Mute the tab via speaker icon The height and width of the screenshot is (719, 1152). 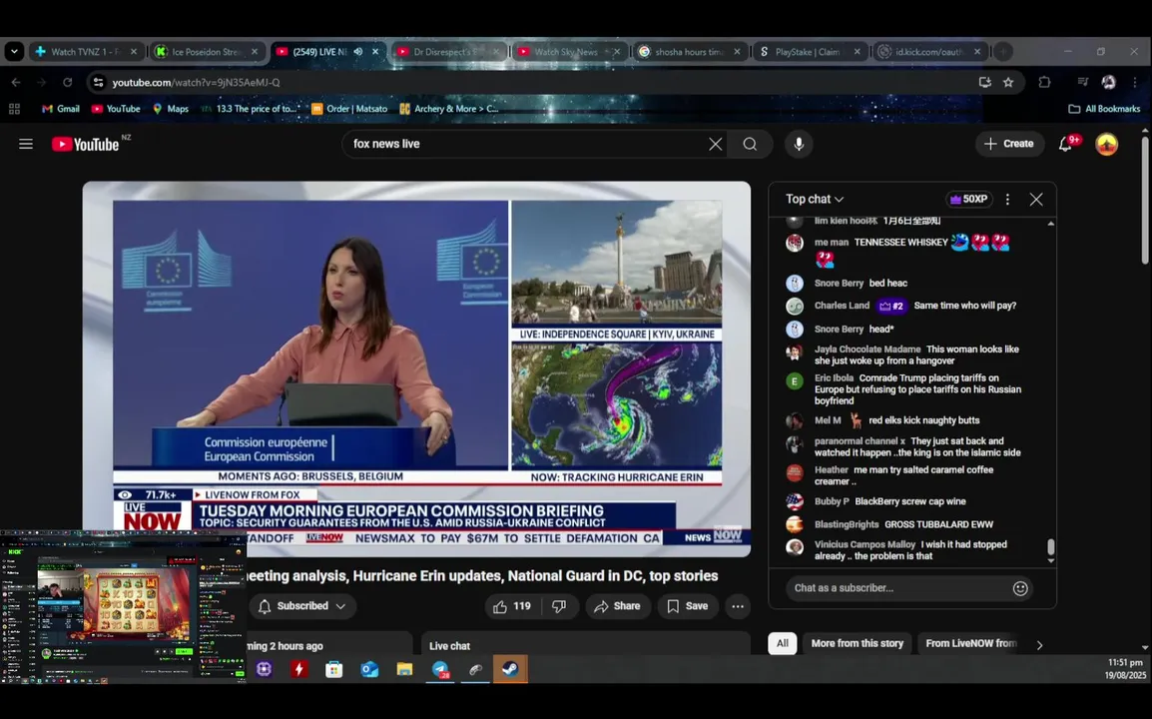[357, 52]
